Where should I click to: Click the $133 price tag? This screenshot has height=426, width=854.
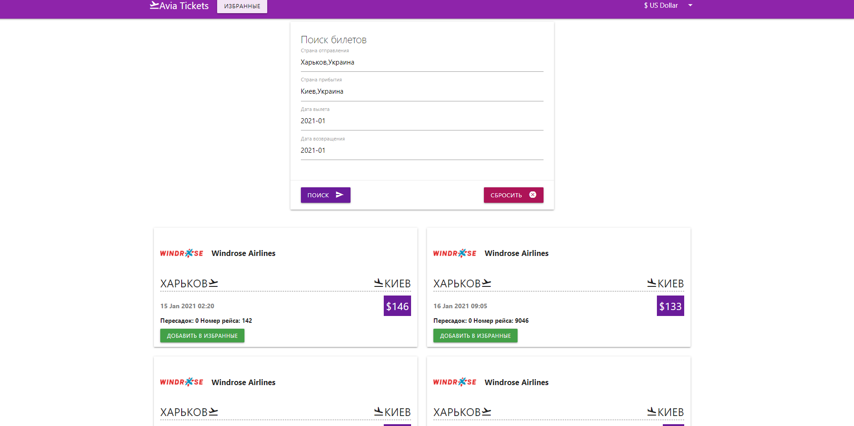tap(670, 306)
